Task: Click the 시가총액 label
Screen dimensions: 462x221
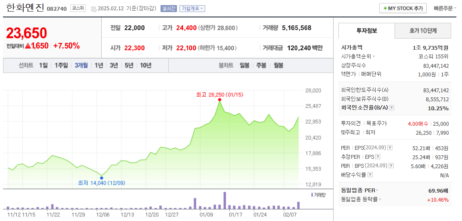Action: coord(352,48)
